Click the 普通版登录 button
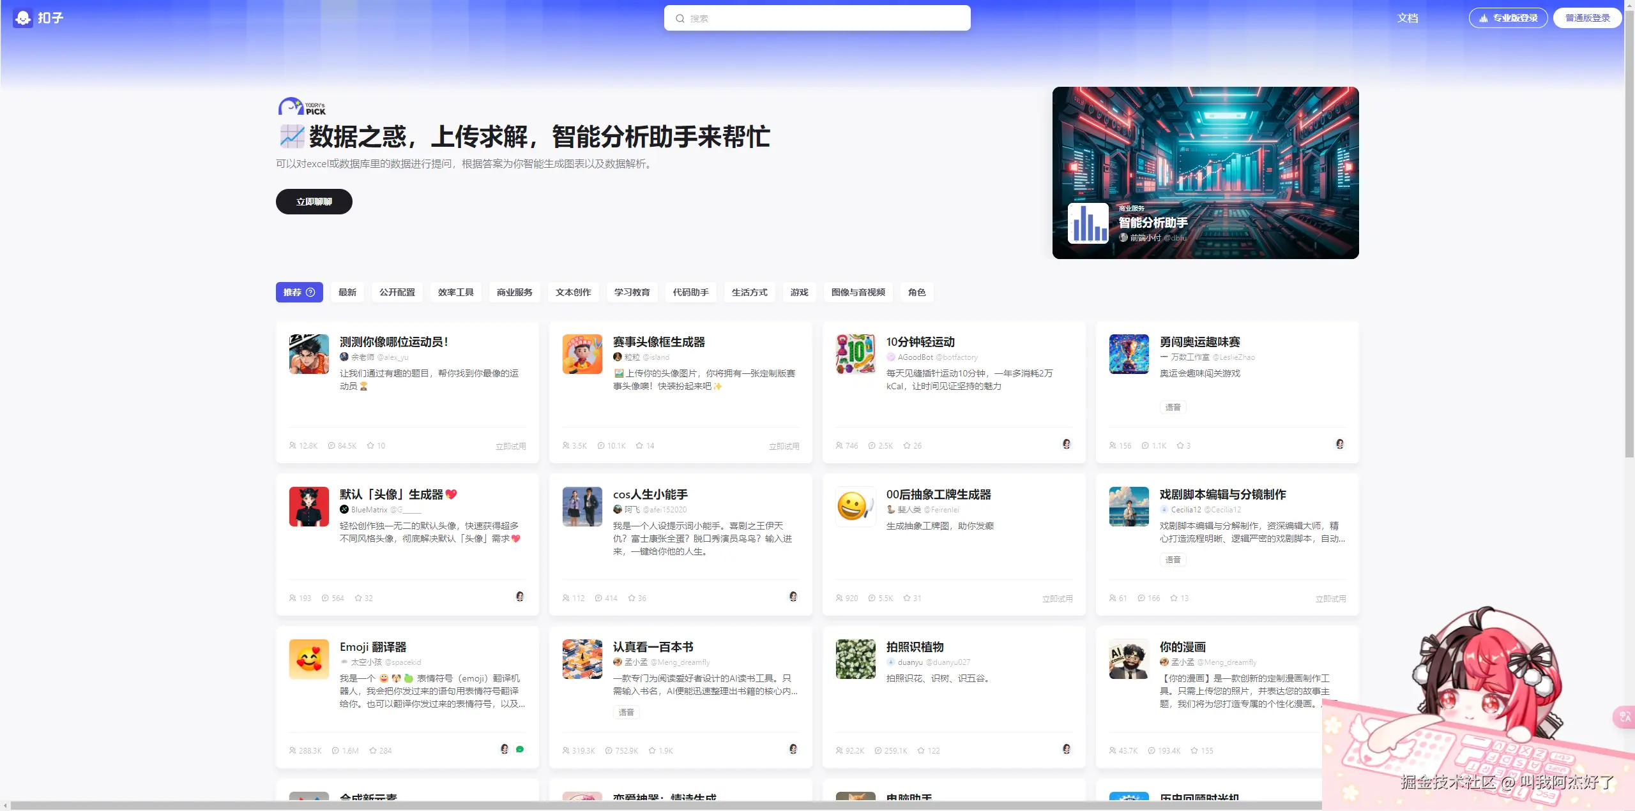This screenshot has width=1635, height=811. click(x=1587, y=18)
